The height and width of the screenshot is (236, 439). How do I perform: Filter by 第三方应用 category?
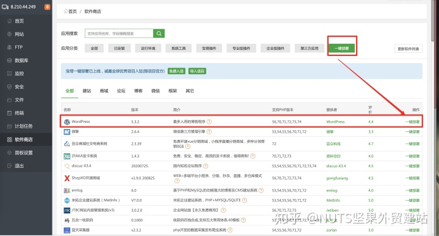309,48
